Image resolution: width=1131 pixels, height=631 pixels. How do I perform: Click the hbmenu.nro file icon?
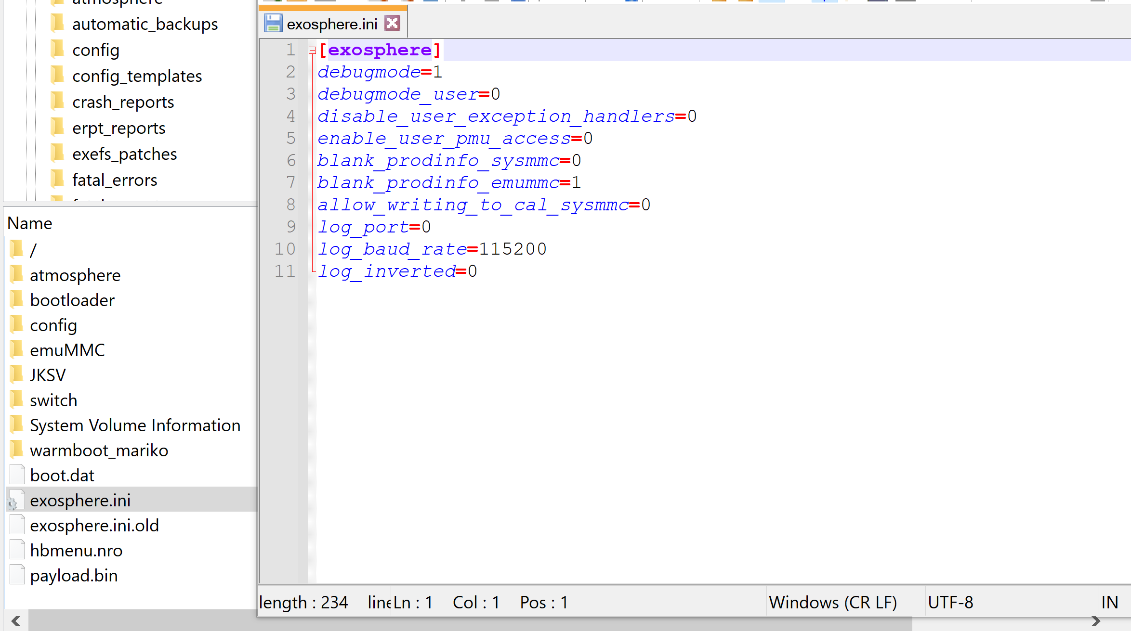[17, 550]
